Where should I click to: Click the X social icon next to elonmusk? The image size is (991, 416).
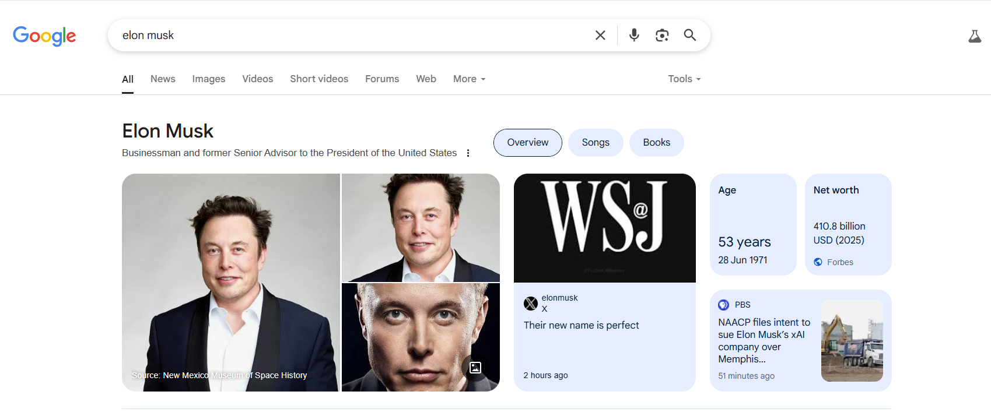click(x=531, y=303)
